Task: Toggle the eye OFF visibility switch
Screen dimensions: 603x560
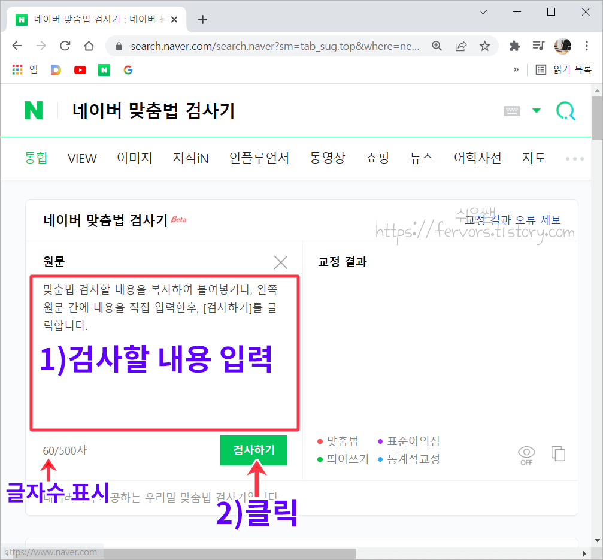Action: click(x=526, y=455)
